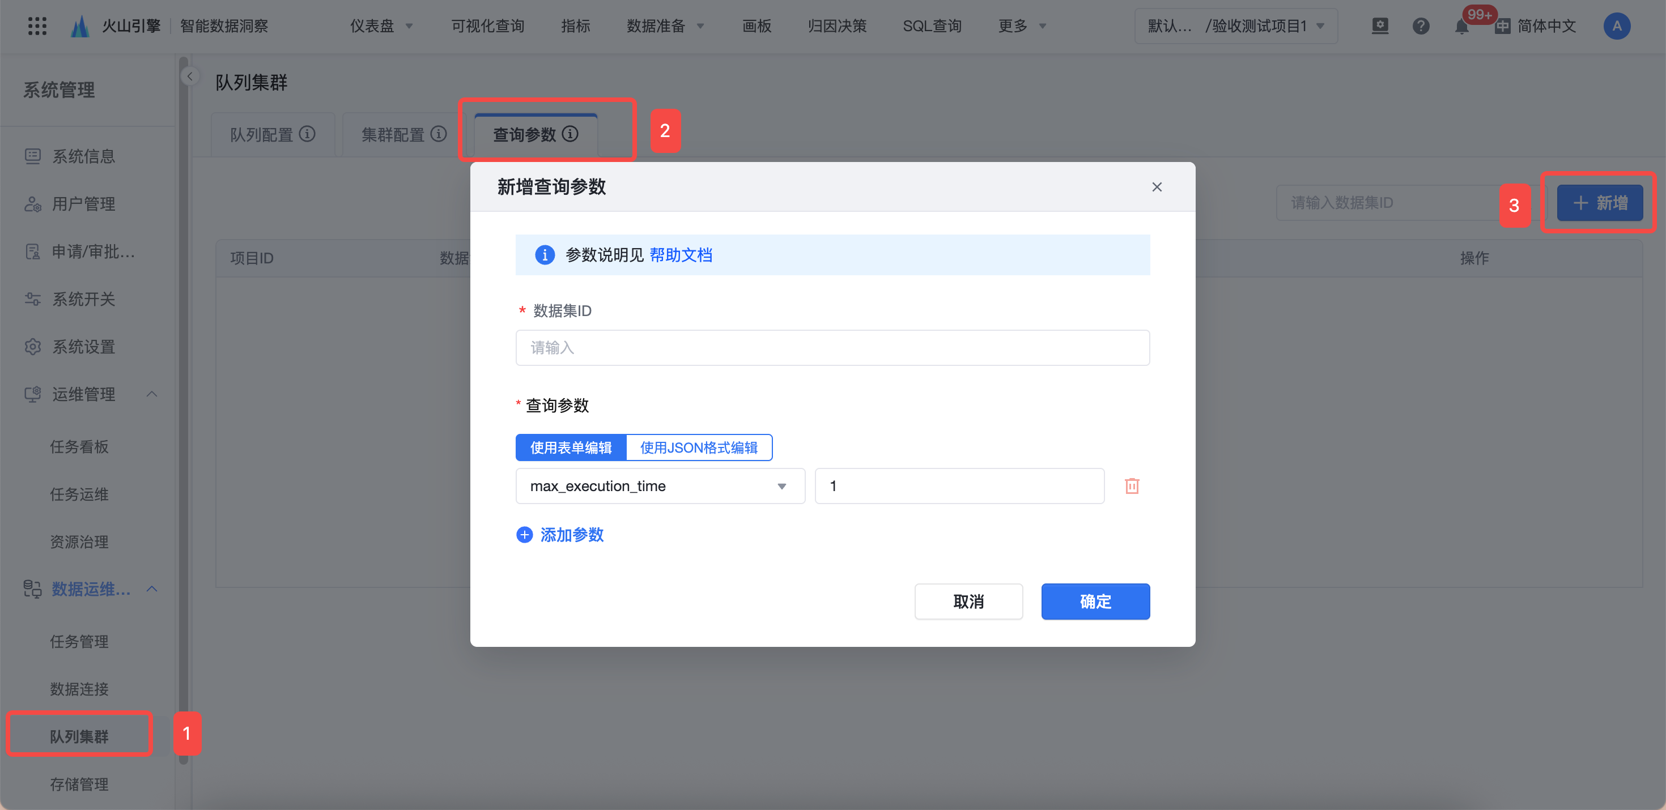The width and height of the screenshot is (1666, 810).
Task: Click the Volcano Engine logo
Action: (79, 26)
